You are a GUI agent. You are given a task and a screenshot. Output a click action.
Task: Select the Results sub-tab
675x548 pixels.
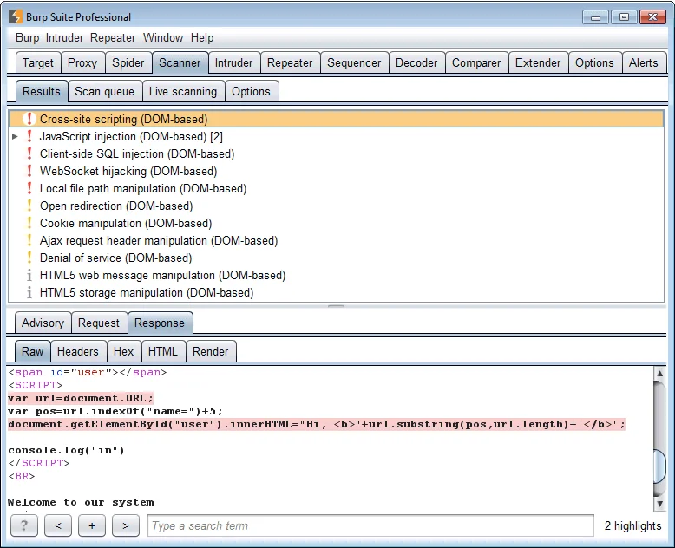pyautogui.click(x=42, y=91)
